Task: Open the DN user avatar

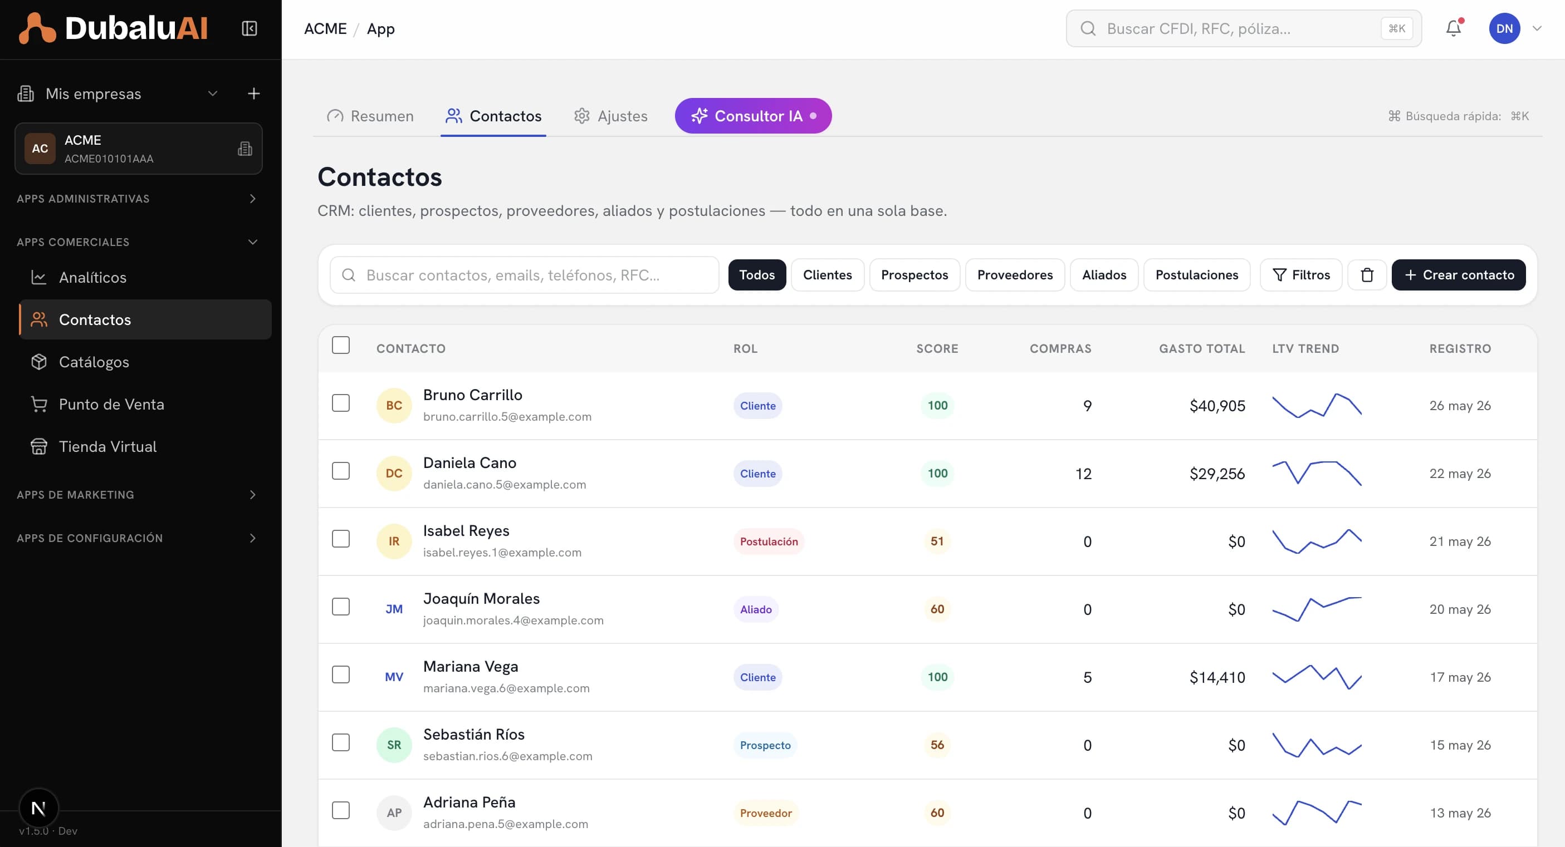Action: 1504,28
